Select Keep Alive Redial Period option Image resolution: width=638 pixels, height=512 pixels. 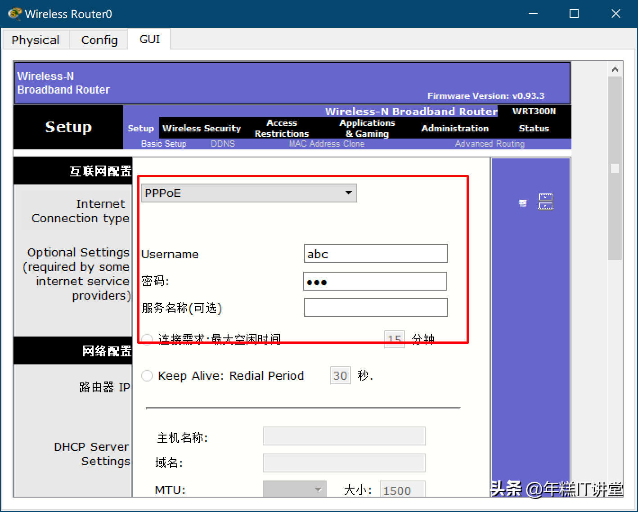(x=147, y=376)
